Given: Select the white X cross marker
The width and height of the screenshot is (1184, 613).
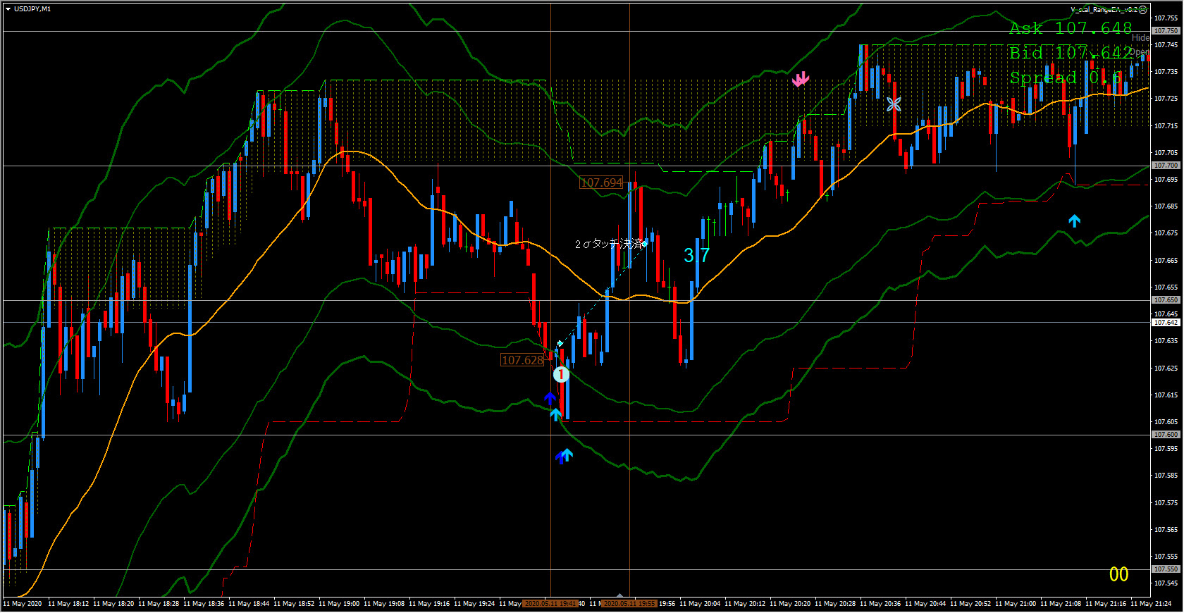Looking at the screenshot, I should [894, 104].
